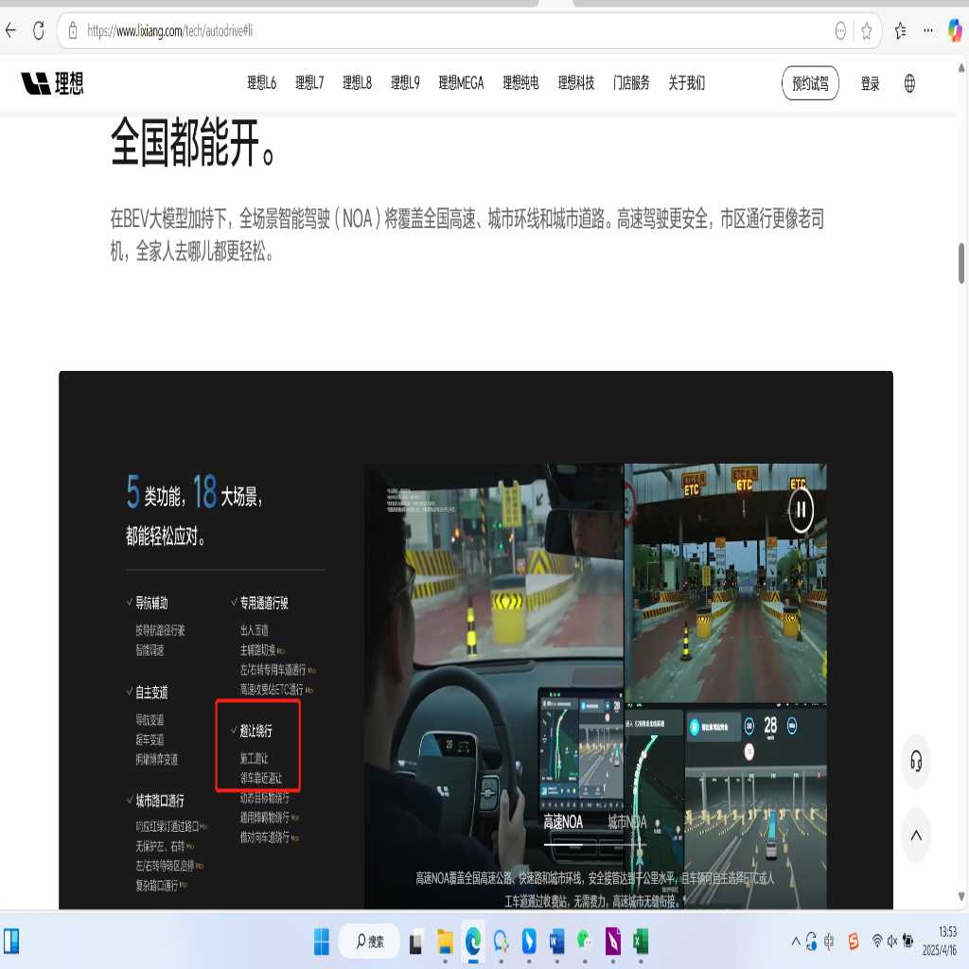Open the purple pen app in taskbar

(613, 942)
